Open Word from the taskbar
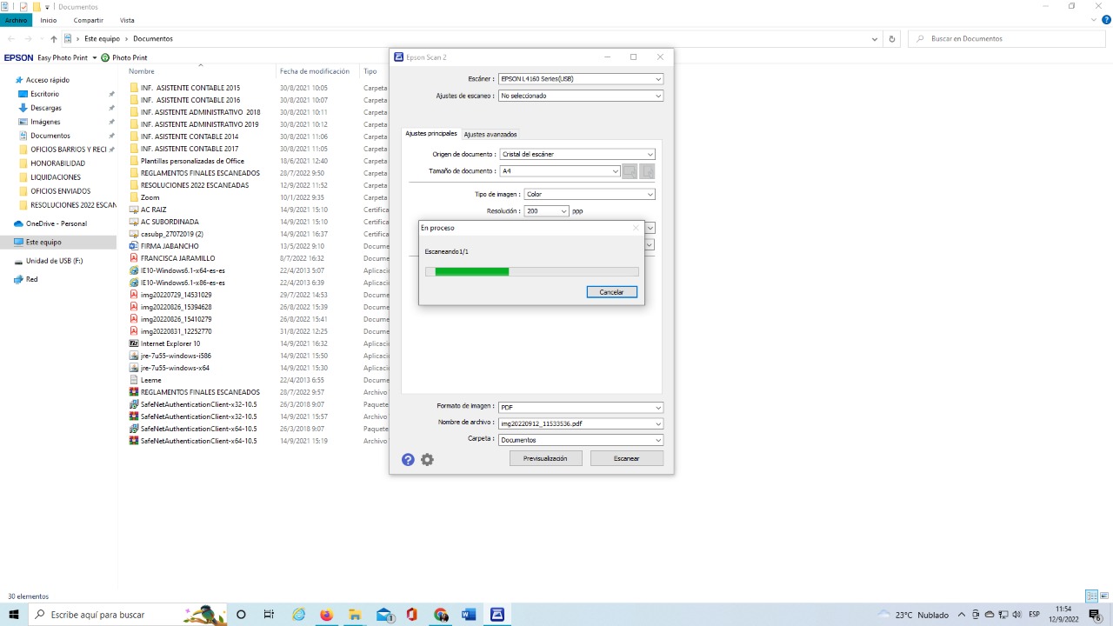The height and width of the screenshot is (626, 1113). [469, 615]
